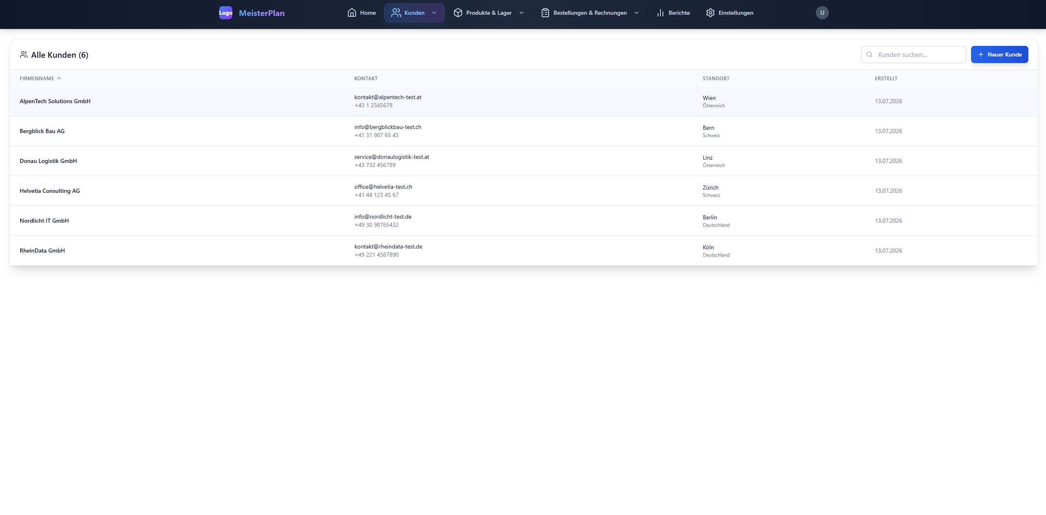Click phone +43 1 2345678
This screenshot has width=1046, height=515.
pyautogui.click(x=373, y=105)
